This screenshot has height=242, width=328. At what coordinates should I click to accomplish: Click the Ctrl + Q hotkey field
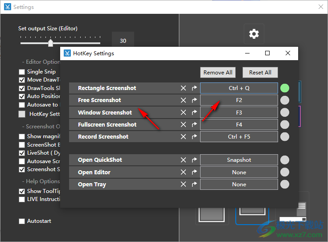click(x=239, y=88)
